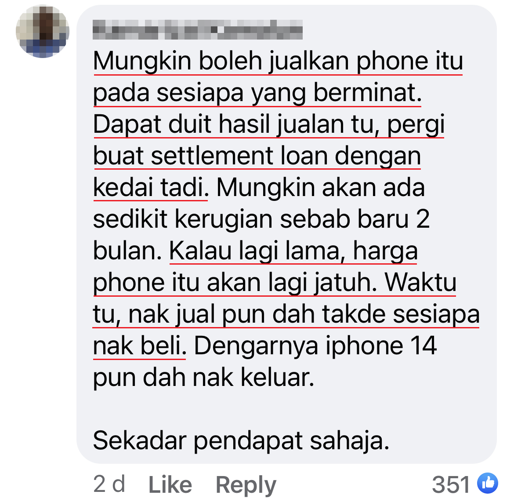Screen dimensions: 514x502
Task: Click the text 'sedikit kerugian sebab baru 2'
Action: point(261,219)
